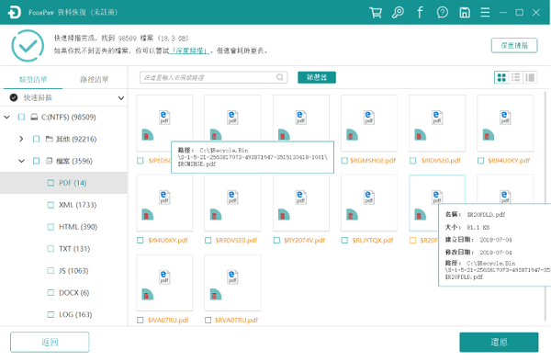Image resolution: width=551 pixels, height=361 pixels.
Task: Click the search magnifier icon
Action: point(280,77)
